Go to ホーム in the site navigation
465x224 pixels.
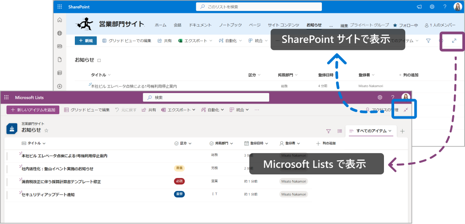tap(160, 25)
